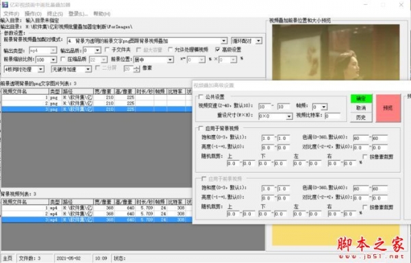Viewport: 411px width, 263px height.
Task: Tick the 公共设置 checkbox
Action: (x=201, y=97)
